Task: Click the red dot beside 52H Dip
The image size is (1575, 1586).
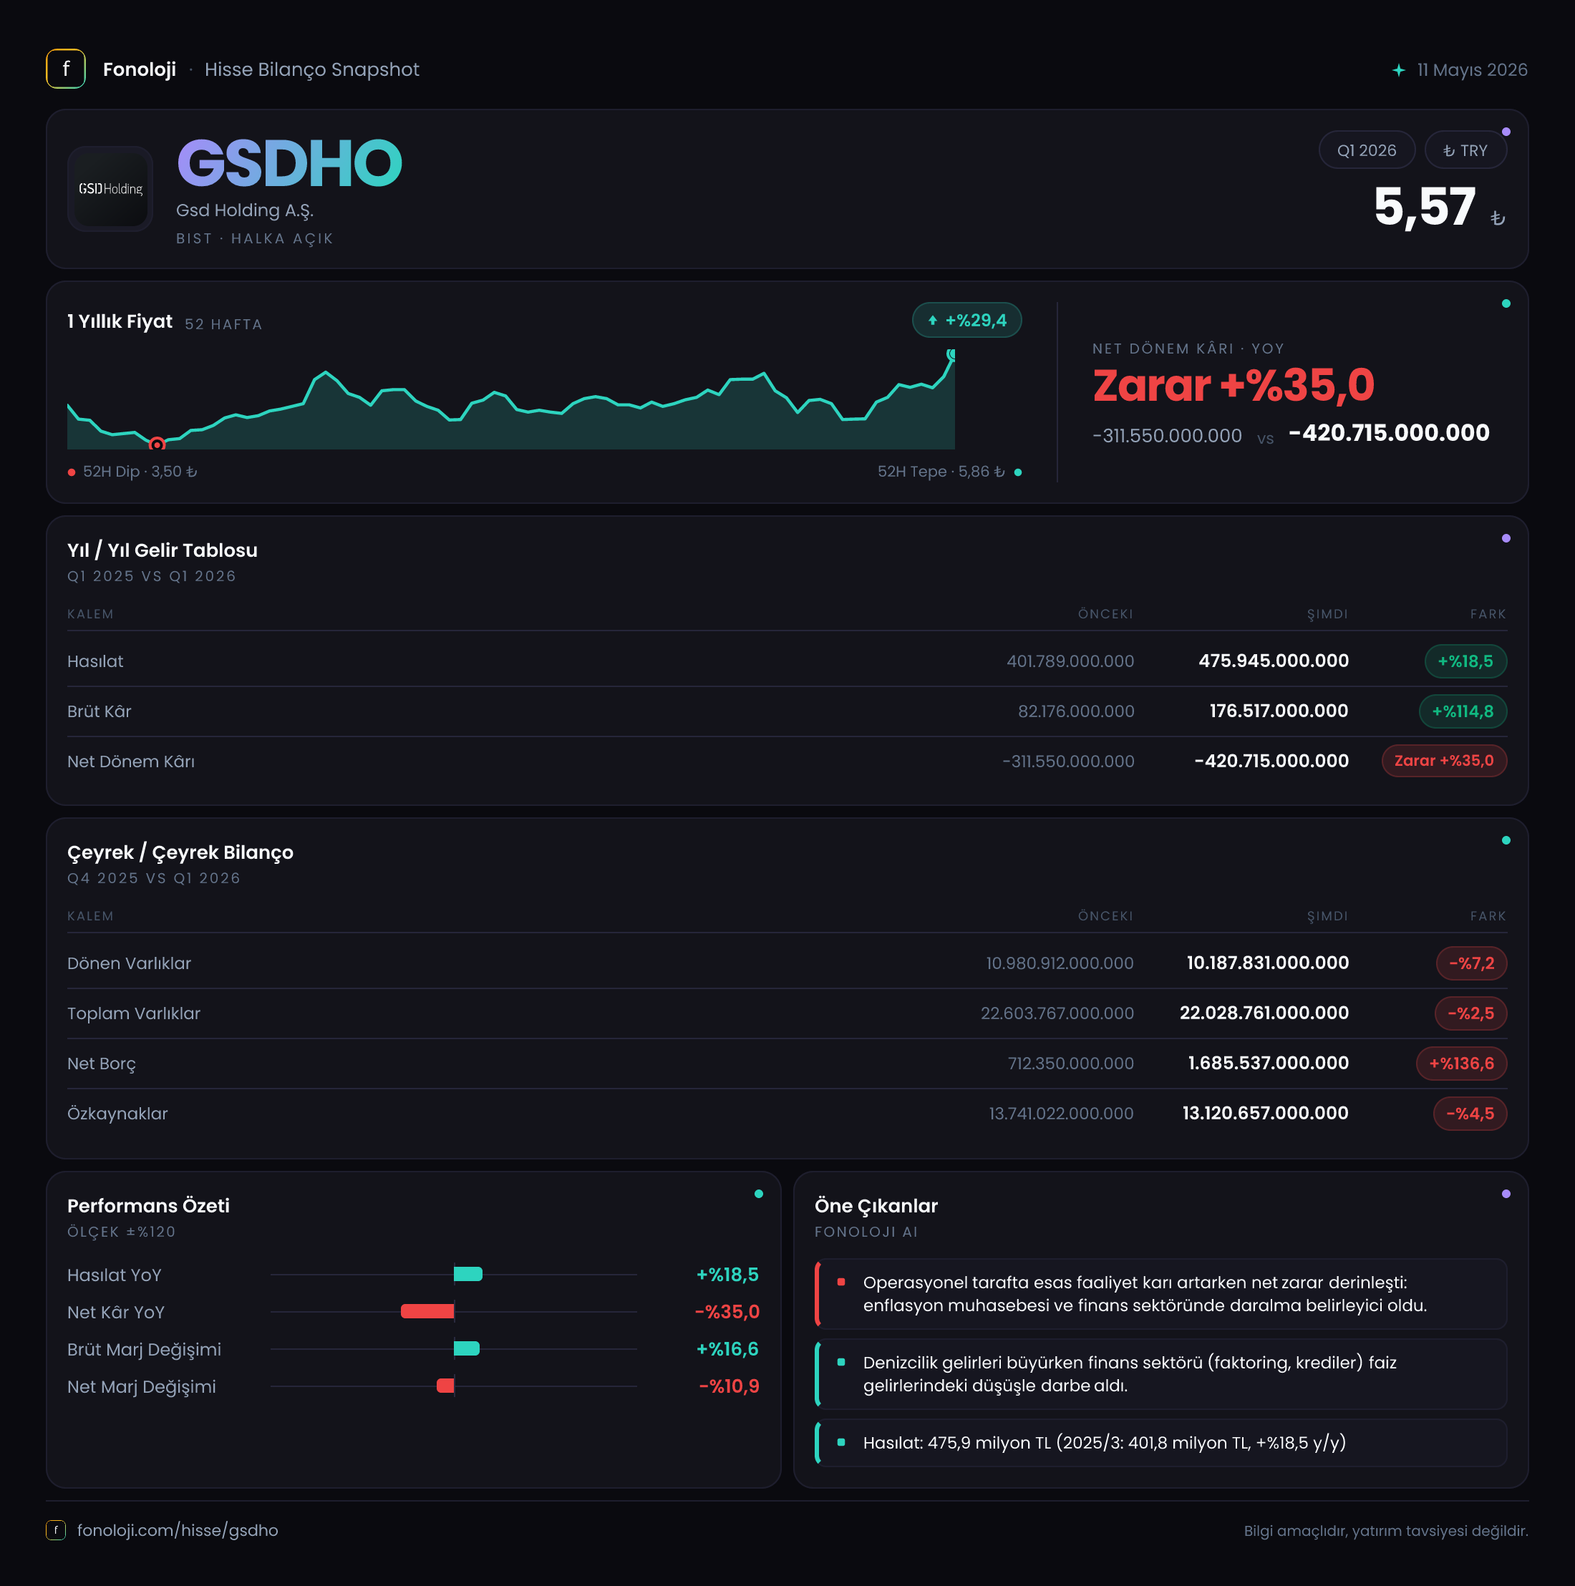Action: point(72,472)
